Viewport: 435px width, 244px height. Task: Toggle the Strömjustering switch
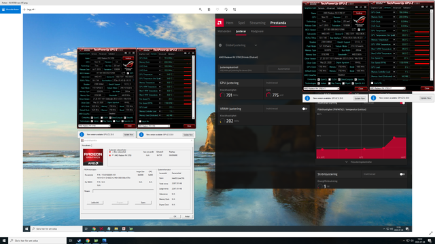point(402,174)
